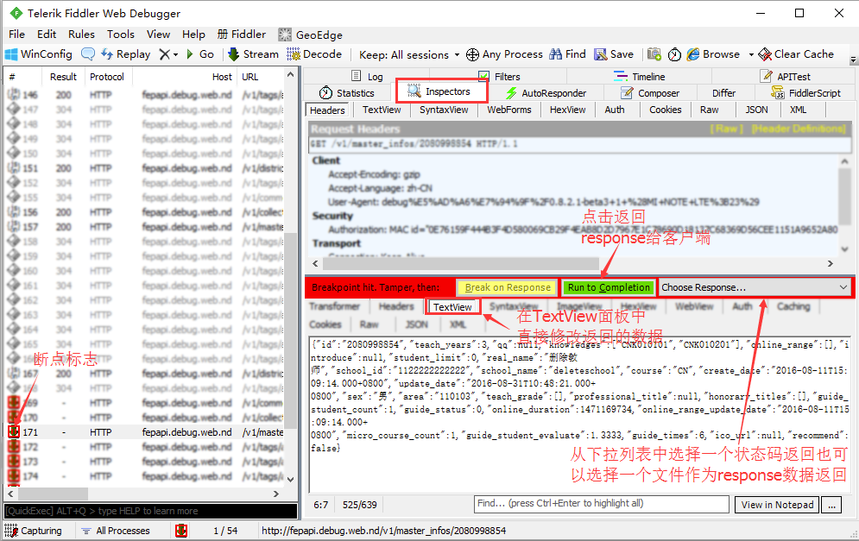Select the Any Process target tool
Viewport: 859px width, 541px height.
point(504,54)
